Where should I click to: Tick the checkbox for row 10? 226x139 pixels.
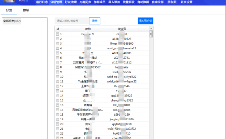coord(57,77)
